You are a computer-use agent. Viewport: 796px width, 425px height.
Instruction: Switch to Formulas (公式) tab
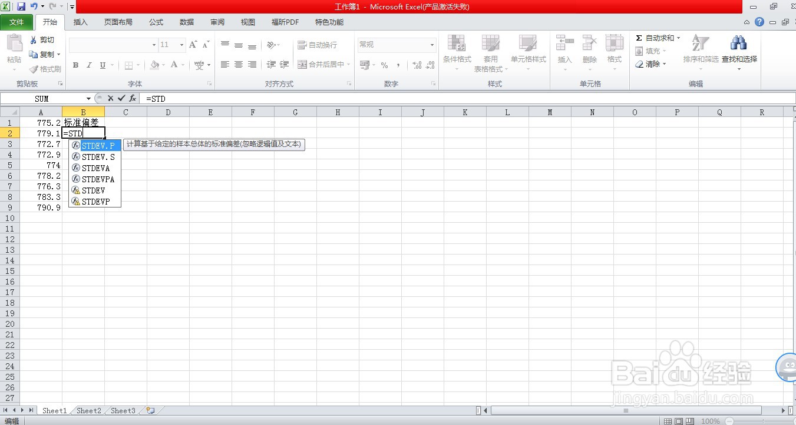[156, 22]
